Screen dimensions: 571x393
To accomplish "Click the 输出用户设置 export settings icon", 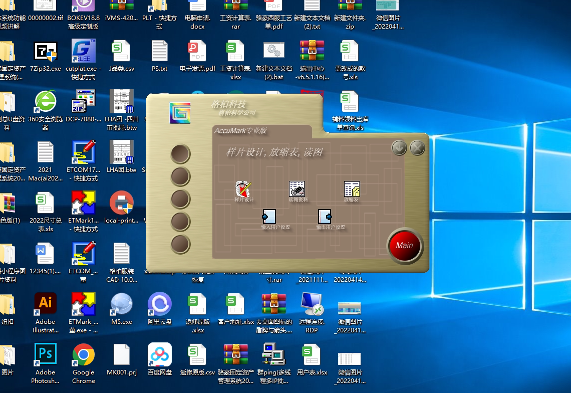I will point(325,217).
